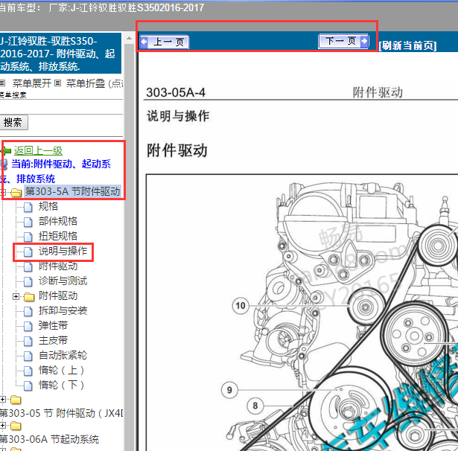This screenshot has height=451, width=458.
Task: Click 菜单展开 to expand all menus
Action: [32, 83]
